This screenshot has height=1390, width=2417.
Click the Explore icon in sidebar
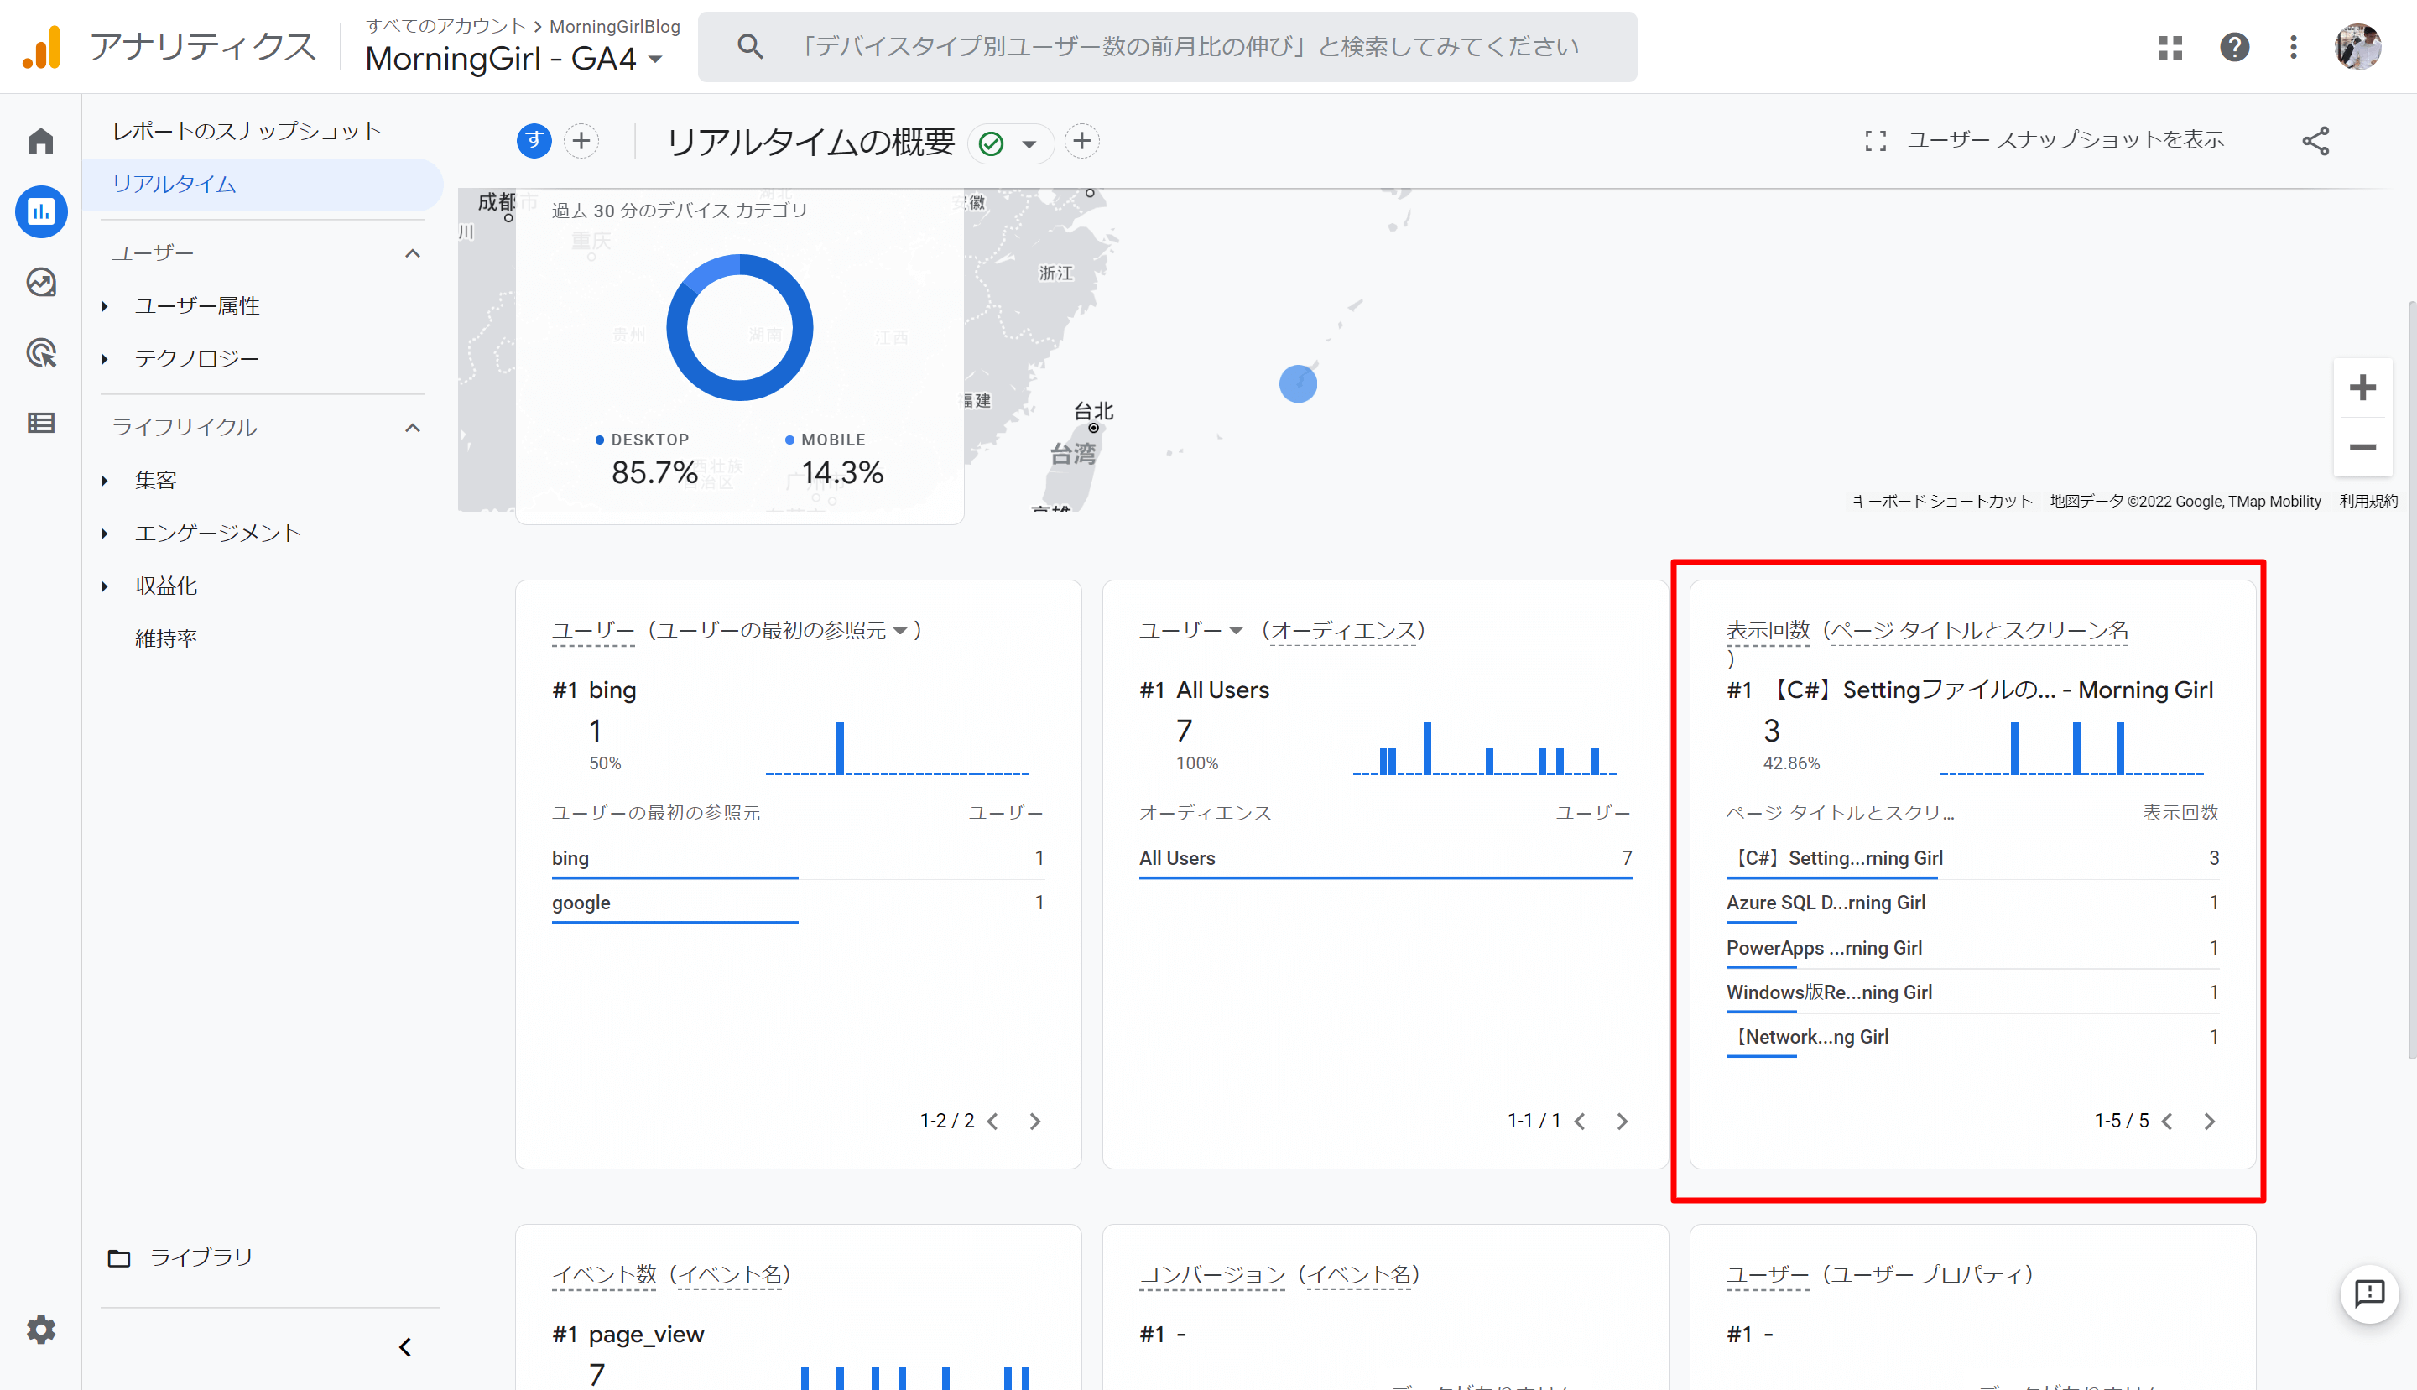coord(40,283)
